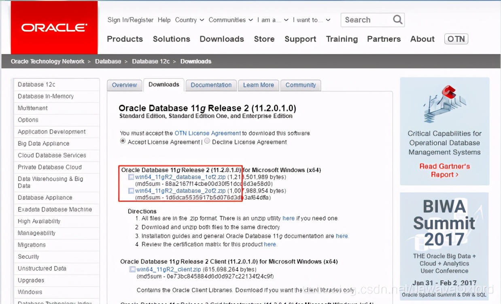The height and width of the screenshot is (304, 501).
Task: Open Partners in main navigation
Action: pos(384,39)
